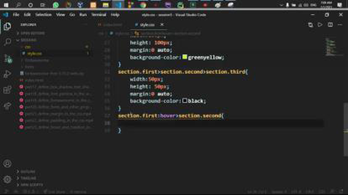Select the fontawesome zip file in Explorer
The height and width of the screenshot is (195, 348).
point(54,74)
